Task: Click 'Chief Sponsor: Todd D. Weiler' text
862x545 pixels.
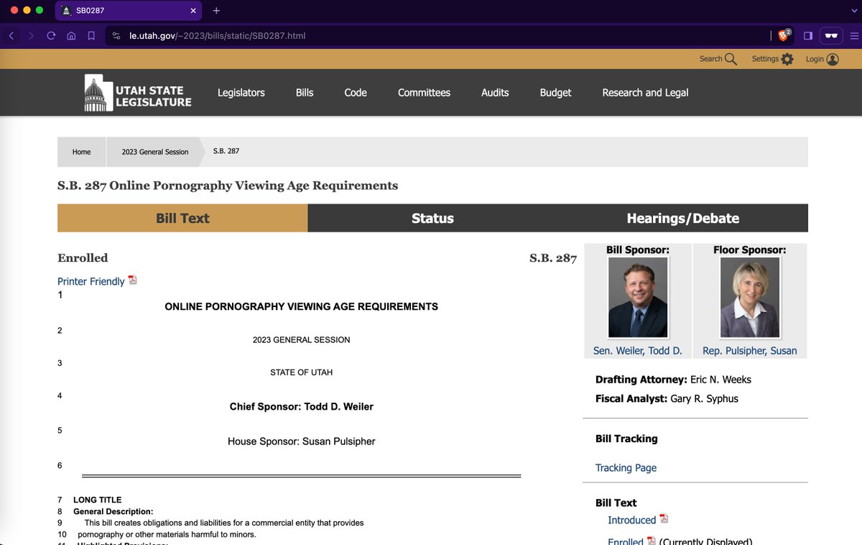Action: click(302, 406)
